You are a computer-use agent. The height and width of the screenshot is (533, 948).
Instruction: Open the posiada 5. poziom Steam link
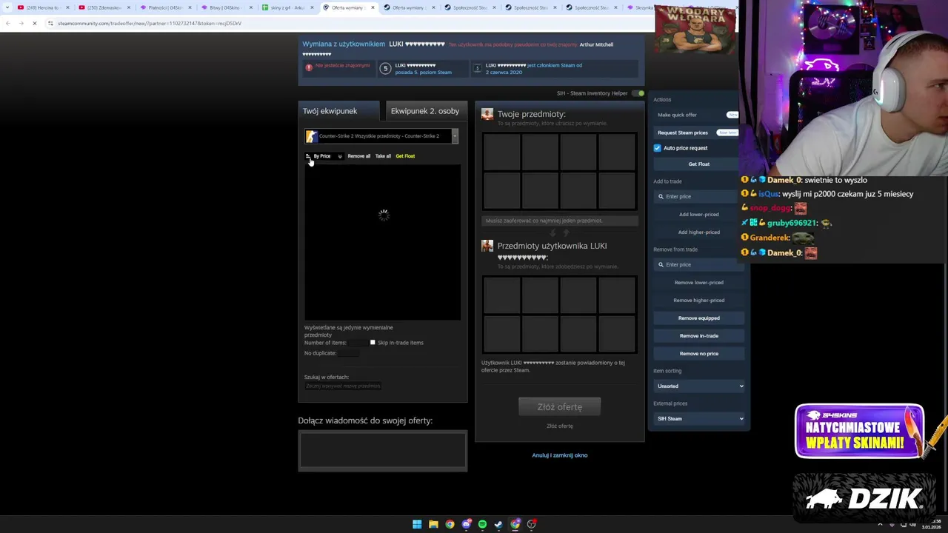[423, 73]
